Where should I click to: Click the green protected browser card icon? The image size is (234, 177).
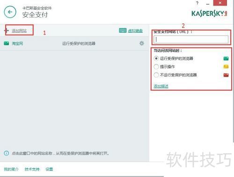(226, 58)
